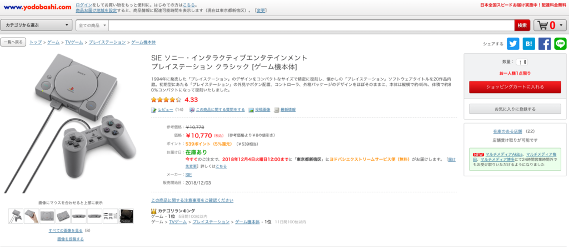Viewport: 569px width, 251px height.
Task: Open the レビュー link
Action: pyautogui.click(x=166, y=110)
